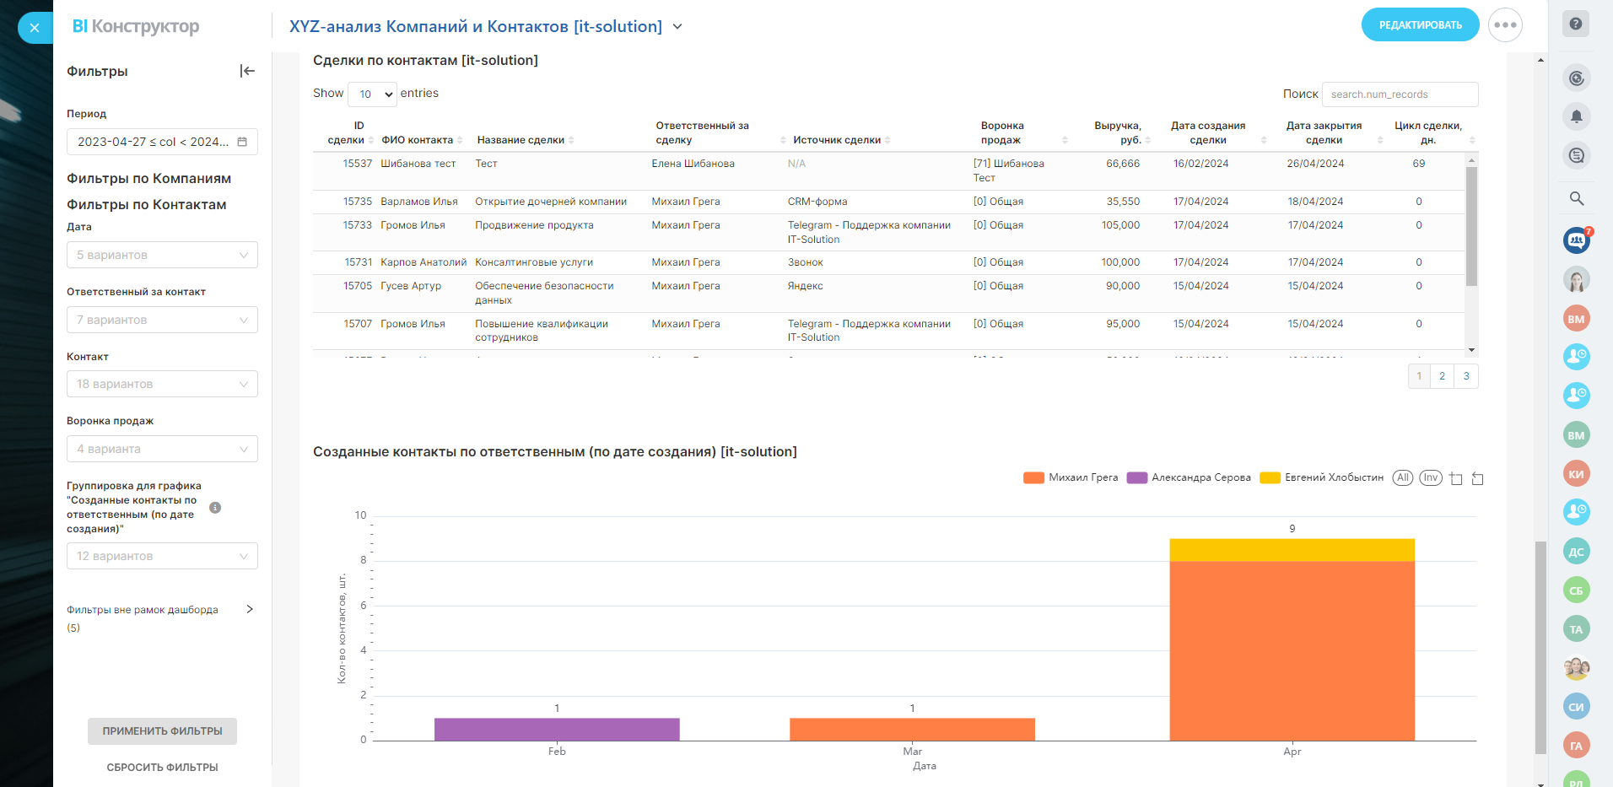Click the Поиск search input field
1613x787 pixels.
(1400, 94)
